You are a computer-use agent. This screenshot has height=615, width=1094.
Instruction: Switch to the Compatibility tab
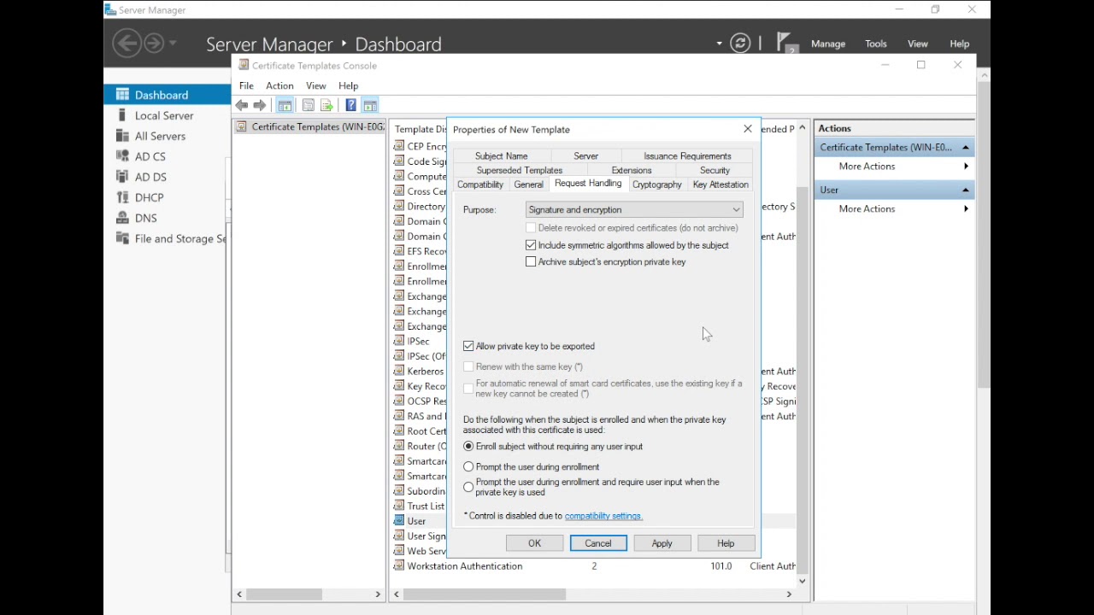(480, 184)
